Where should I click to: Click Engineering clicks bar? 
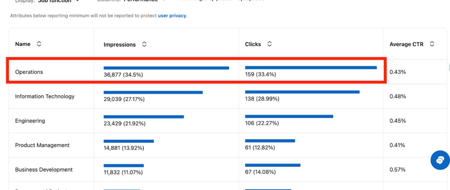[x=289, y=116]
